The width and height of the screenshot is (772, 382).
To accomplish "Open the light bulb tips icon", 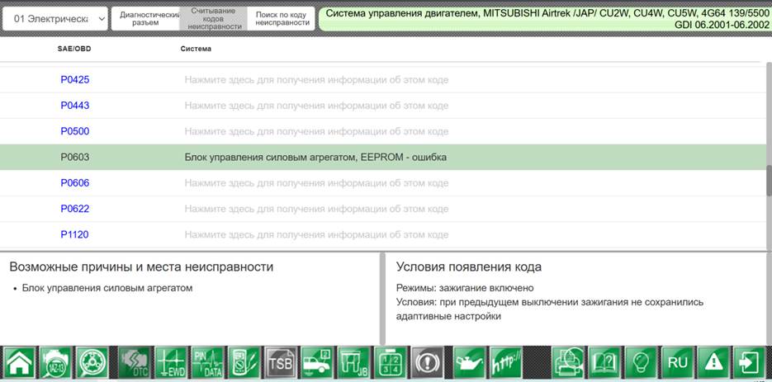I will point(641,363).
